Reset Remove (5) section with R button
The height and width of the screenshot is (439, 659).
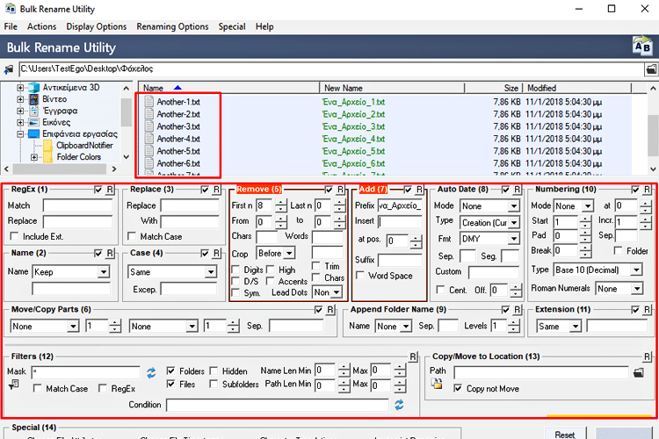click(340, 190)
